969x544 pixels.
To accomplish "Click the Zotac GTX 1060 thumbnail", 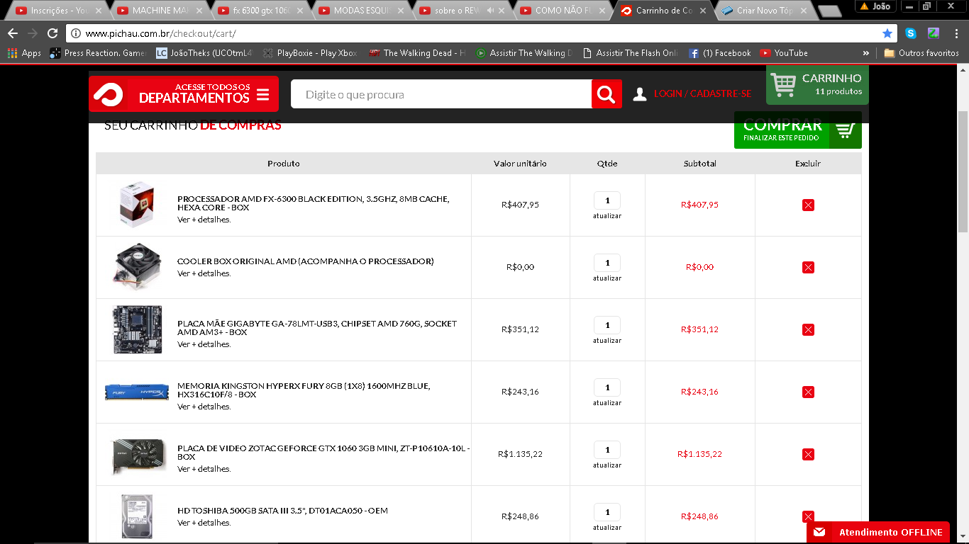I will point(139,455).
